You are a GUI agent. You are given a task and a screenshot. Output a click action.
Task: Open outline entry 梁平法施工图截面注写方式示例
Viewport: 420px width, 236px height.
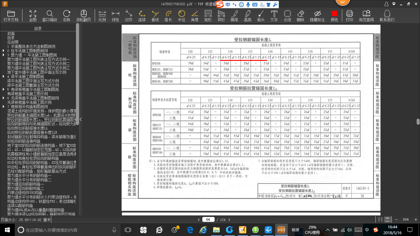coord(33,85)
